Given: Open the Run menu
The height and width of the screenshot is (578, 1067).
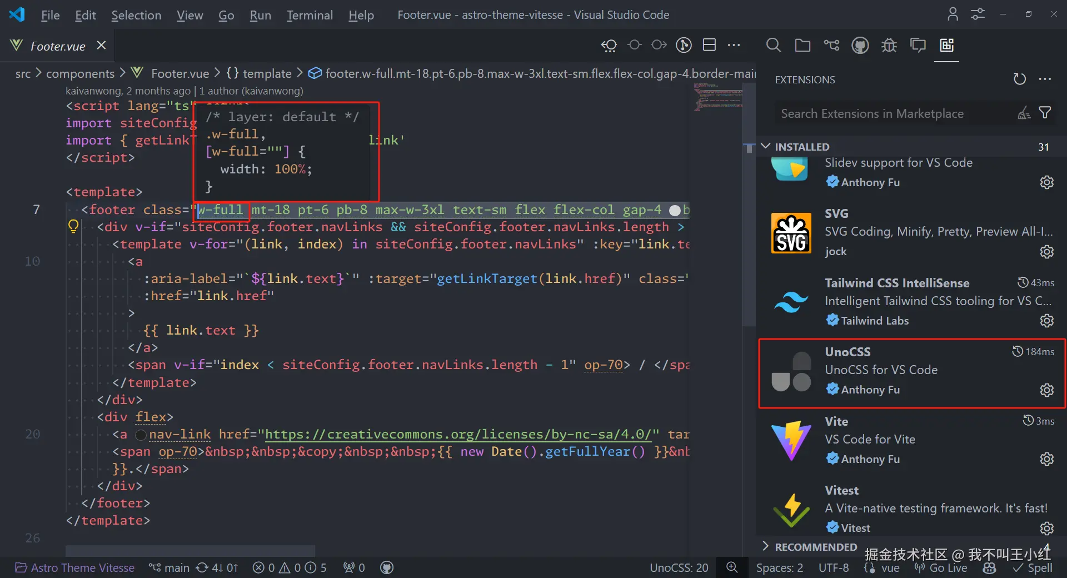Looking at the screenshot, I should (x=260, y=15).
